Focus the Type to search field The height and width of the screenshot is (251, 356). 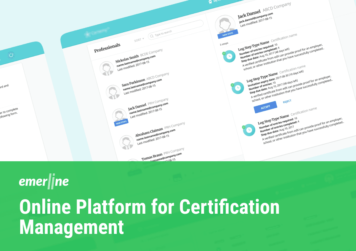(x=176, y=30)
